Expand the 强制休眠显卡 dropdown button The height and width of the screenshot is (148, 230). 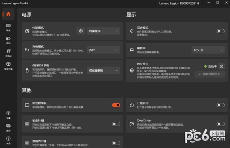click(x=210, y=74)
